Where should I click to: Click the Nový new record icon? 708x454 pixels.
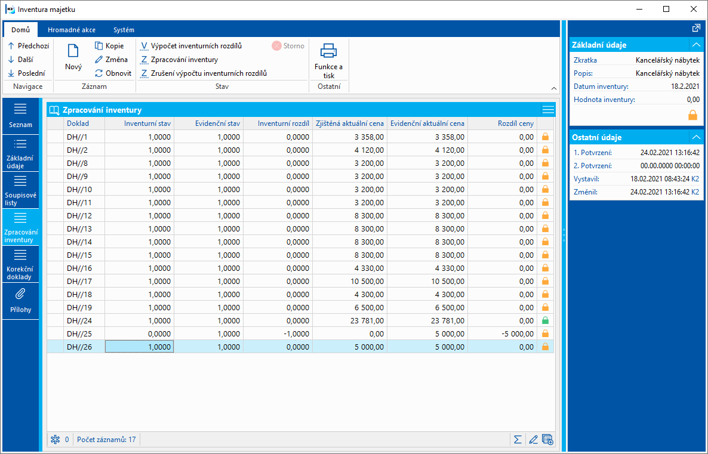point(73,52)
